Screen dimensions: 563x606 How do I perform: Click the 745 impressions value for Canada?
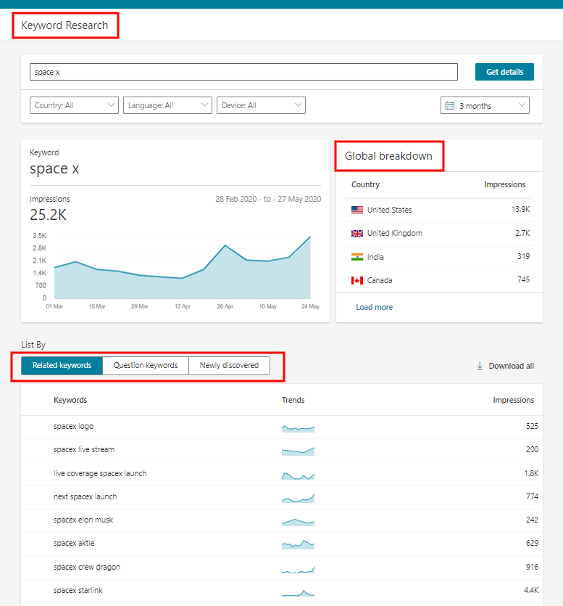coord(523,279)
